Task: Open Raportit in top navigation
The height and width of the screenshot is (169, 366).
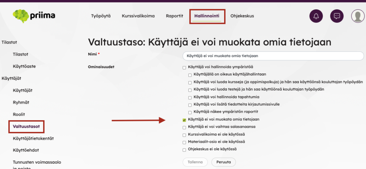Action: pyautogui.click(x=174, y=16)
